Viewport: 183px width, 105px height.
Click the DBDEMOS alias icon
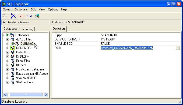tap(13, 48)
